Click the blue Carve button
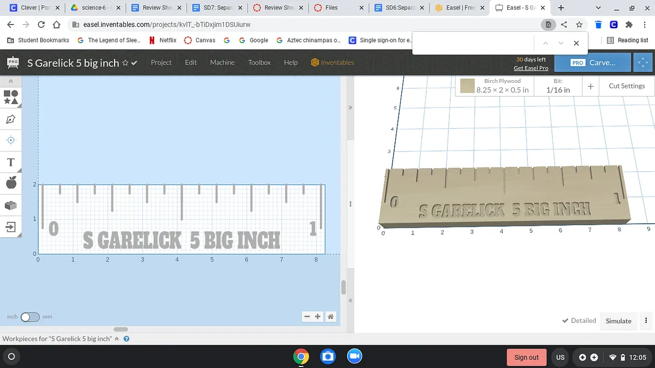 coord(592,63)
